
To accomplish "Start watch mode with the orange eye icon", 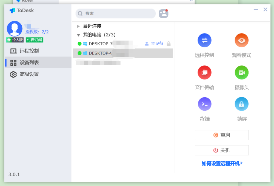I will [241, 40].
